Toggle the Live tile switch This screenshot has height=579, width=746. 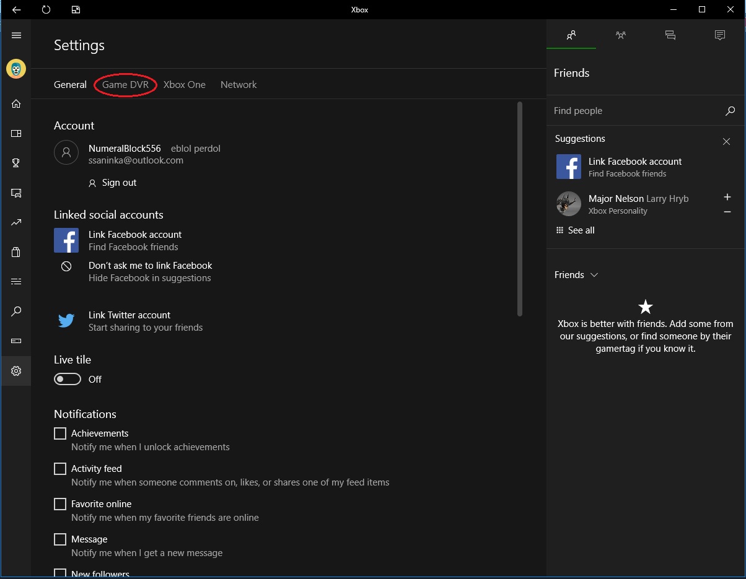click(x=68, y=379)
